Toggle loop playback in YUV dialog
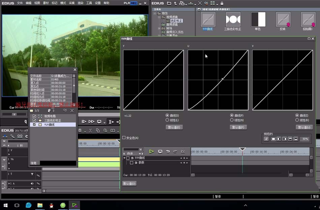The height and width of the screenshot is (210, 320). 160,152
